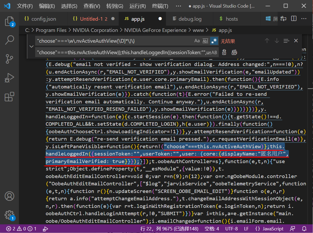
Task: Go to previous match arrow
Action: [x=267, y=41]
